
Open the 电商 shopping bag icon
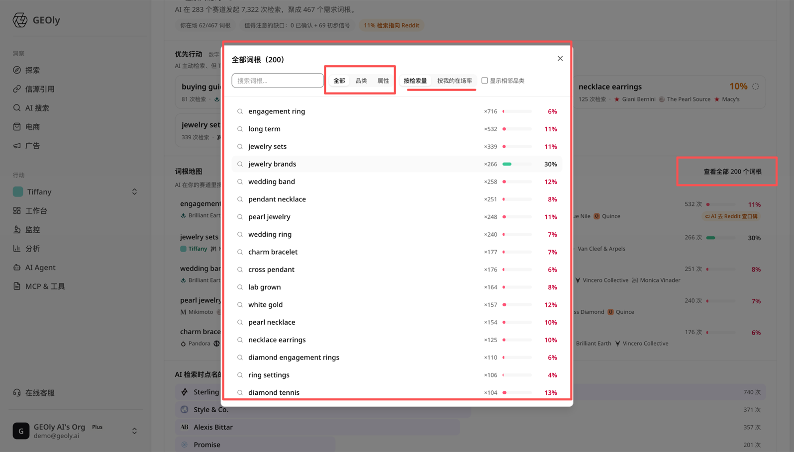click(17, 127)
